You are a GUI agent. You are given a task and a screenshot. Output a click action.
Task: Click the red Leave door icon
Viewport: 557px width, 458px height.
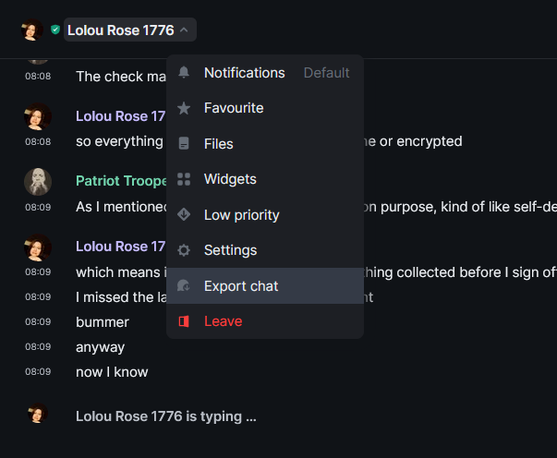point(184,321)
